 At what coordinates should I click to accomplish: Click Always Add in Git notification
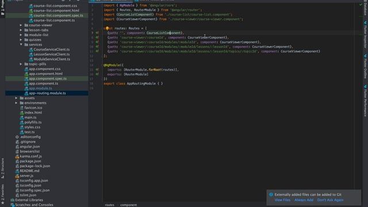pos(304,200)
